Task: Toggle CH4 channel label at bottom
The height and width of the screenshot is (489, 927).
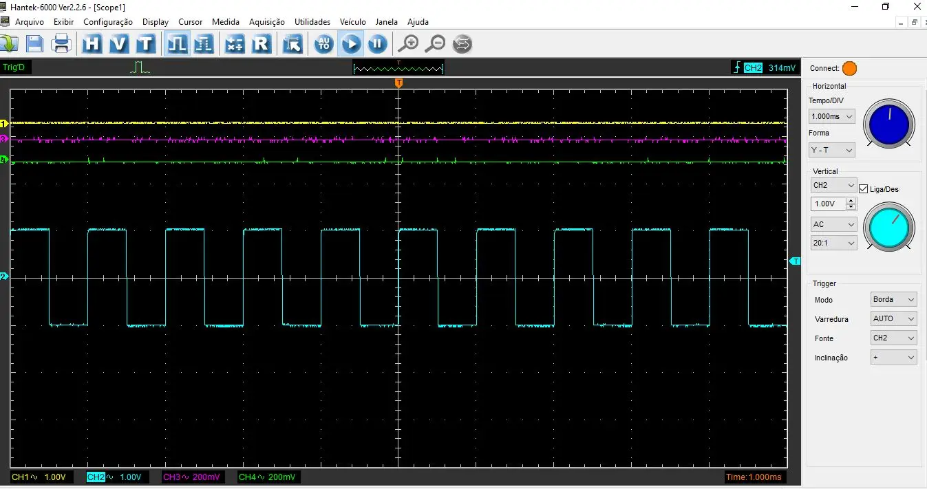Action: (267, 477)
